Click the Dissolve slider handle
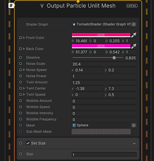Viewport: 154px width, 161px height. [x=114, y=58]
